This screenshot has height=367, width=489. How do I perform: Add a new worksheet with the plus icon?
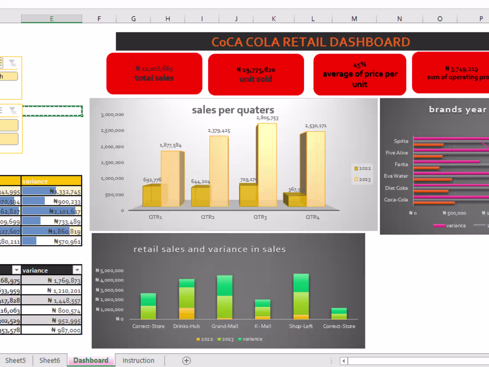(x=186, y=360)
